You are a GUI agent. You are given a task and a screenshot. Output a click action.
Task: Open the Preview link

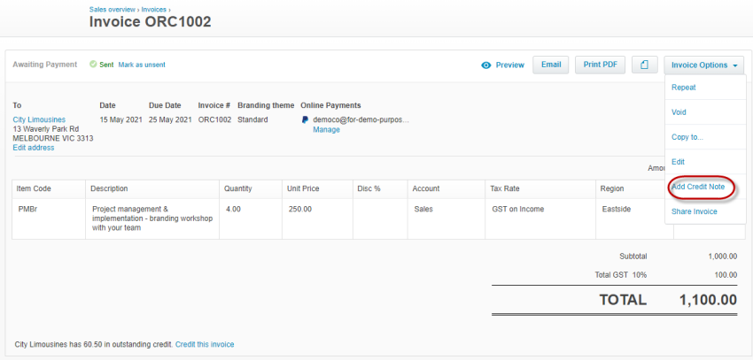pos(509,65)
